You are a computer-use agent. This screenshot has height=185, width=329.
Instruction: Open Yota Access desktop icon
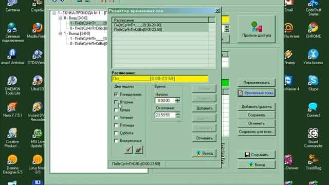coord(313,57)
